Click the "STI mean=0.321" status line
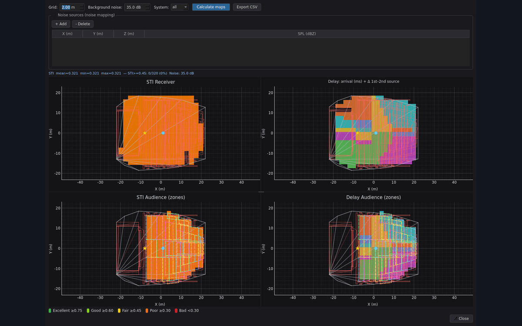Screen dimensions: 522x326 point(121,73)
